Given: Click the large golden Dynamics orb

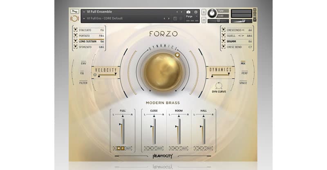Looking at the screenshot, I should coord(163,71).
